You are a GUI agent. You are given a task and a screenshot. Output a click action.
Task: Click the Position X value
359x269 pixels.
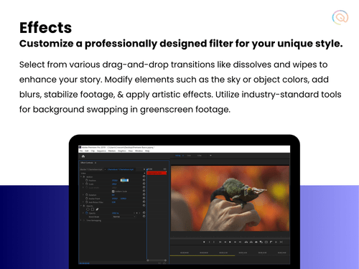point(115,180)
